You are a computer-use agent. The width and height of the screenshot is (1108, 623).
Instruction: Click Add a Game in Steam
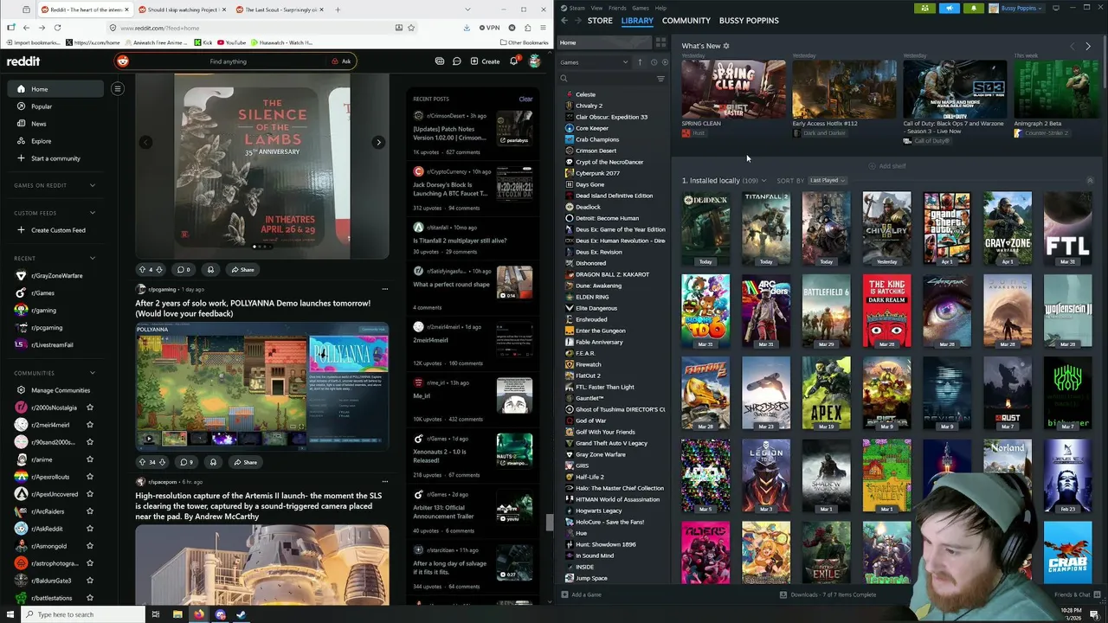point(580,594)
